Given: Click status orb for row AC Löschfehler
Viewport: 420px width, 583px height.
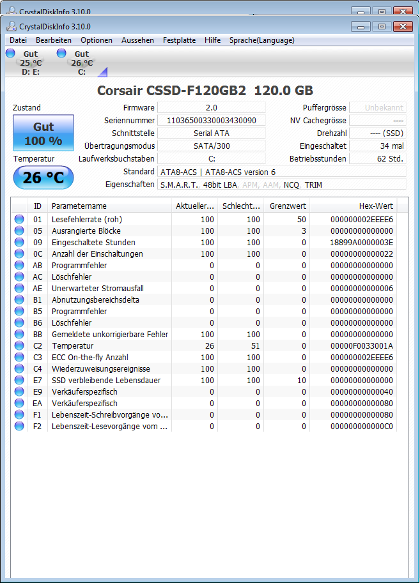Looking at the screenshot, I should coord(19,277).
